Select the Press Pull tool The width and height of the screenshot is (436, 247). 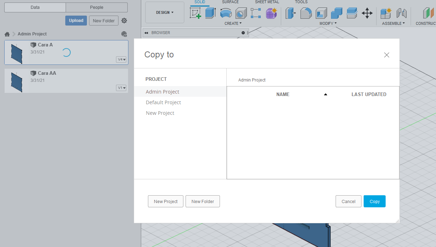[291, 13]
